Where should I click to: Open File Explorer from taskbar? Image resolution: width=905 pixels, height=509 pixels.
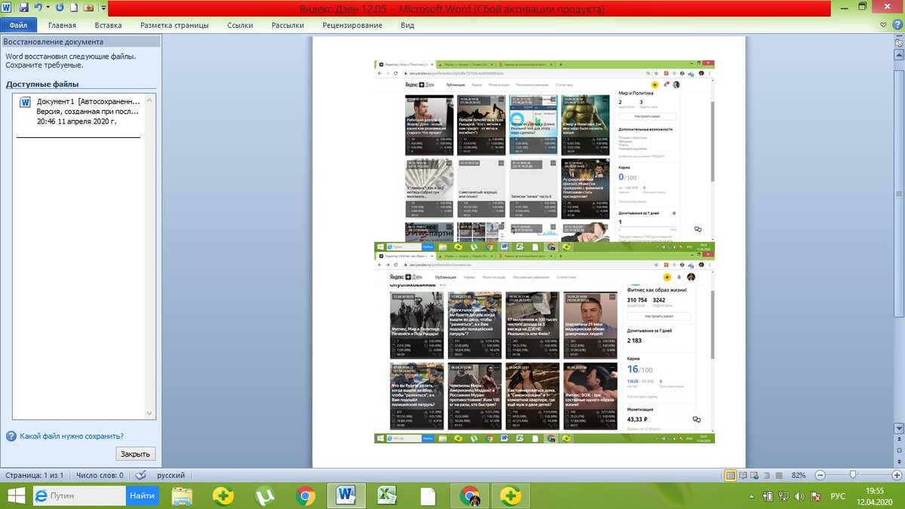(182, 495)
